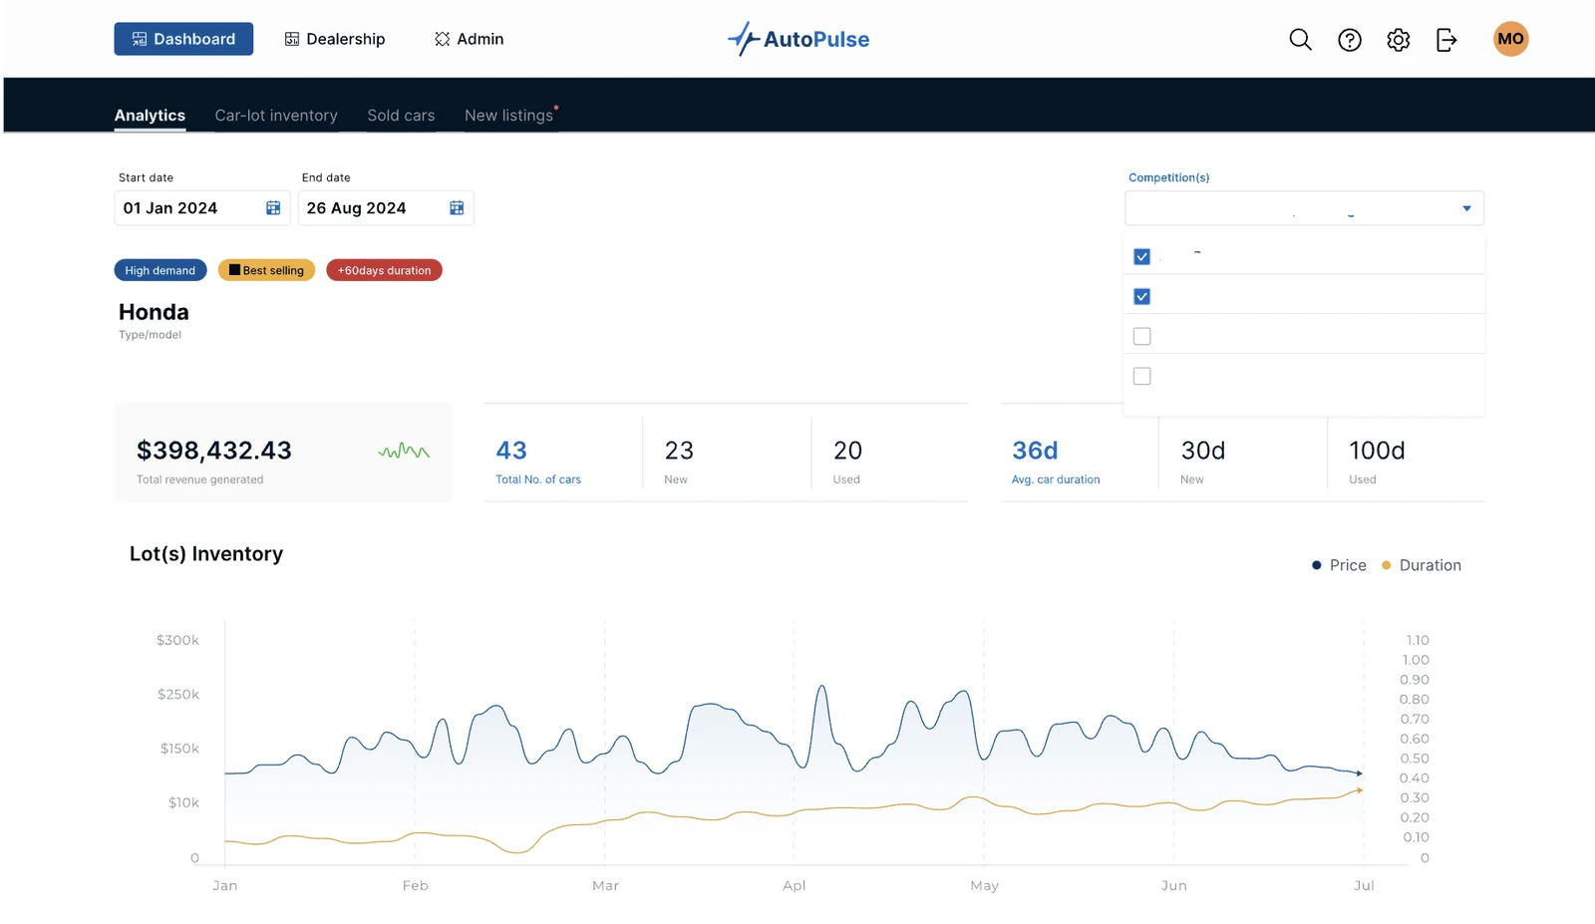This screenshot has height=924, width=1595.
Task: Click the 20 Used cars stat
Action: pos(847,462)
